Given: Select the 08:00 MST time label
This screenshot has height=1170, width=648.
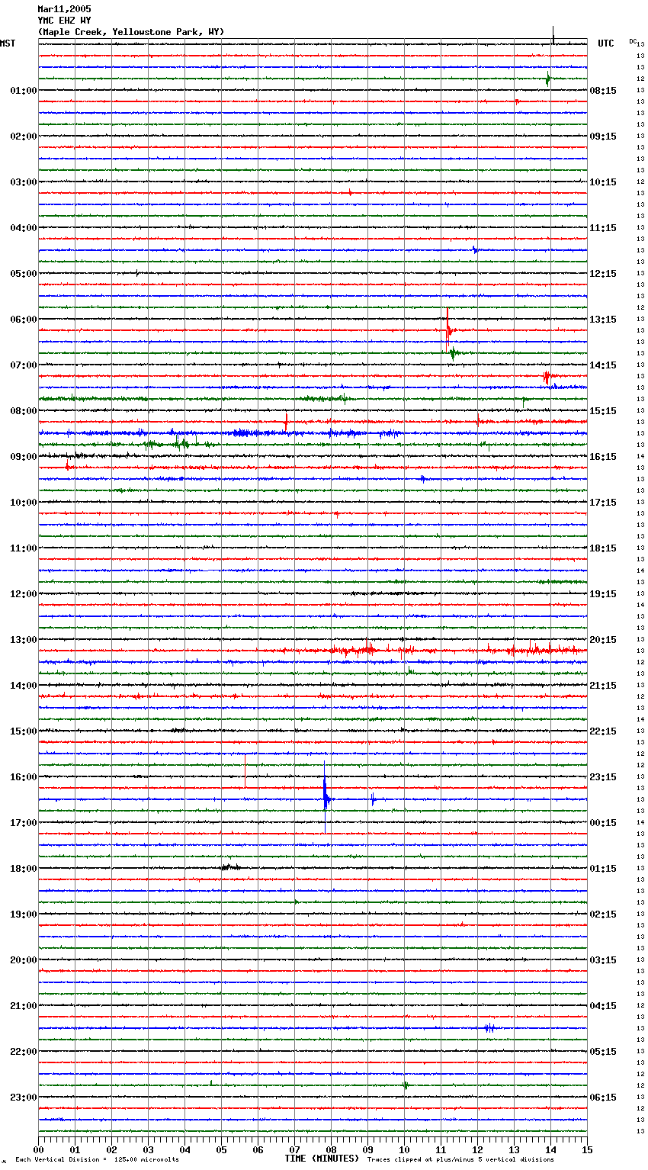Looking at the screenshot, I should coord(24,411).
